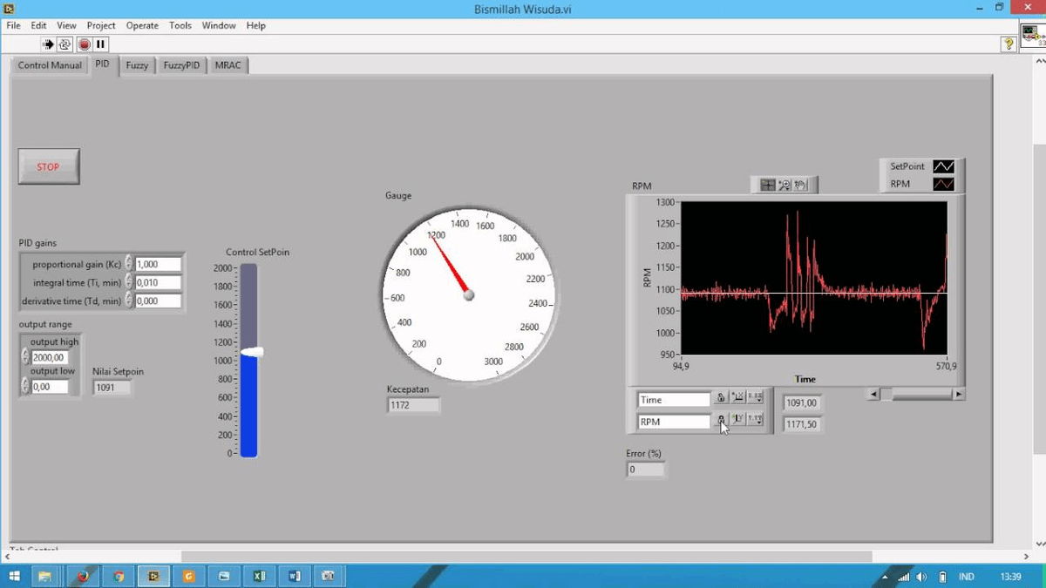Click the red STOP button
The image size is (1046, 588).
pos(49,166)
